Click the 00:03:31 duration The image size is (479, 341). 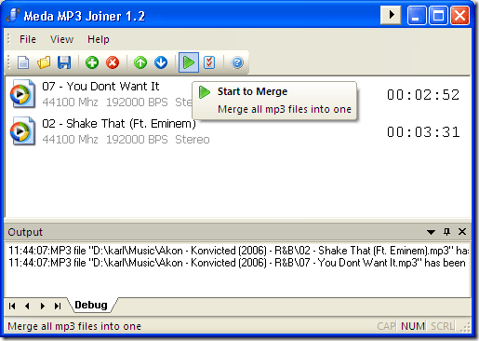[x=423, y=132]
